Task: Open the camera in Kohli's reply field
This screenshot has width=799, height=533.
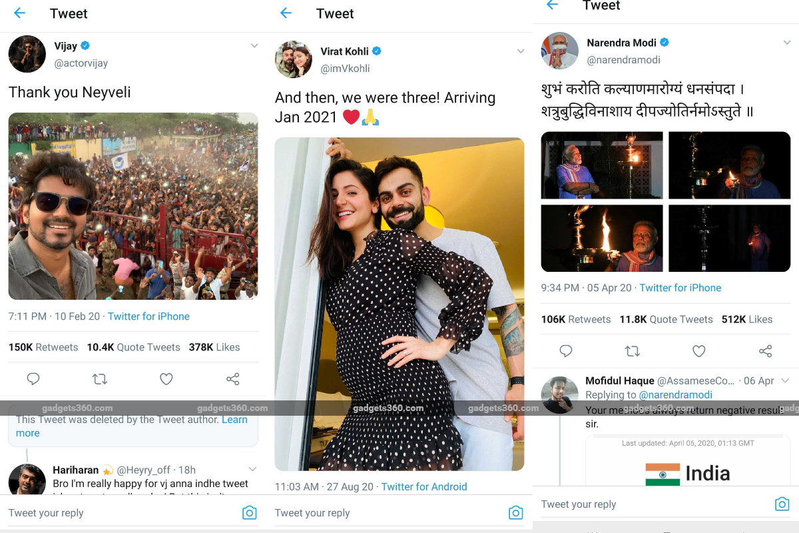Action: (516, 512)
